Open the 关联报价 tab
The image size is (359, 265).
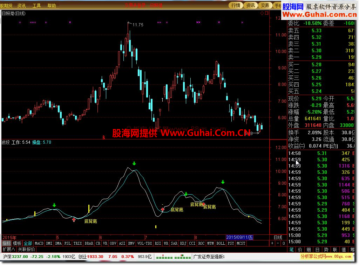click(x=27, y=250)
